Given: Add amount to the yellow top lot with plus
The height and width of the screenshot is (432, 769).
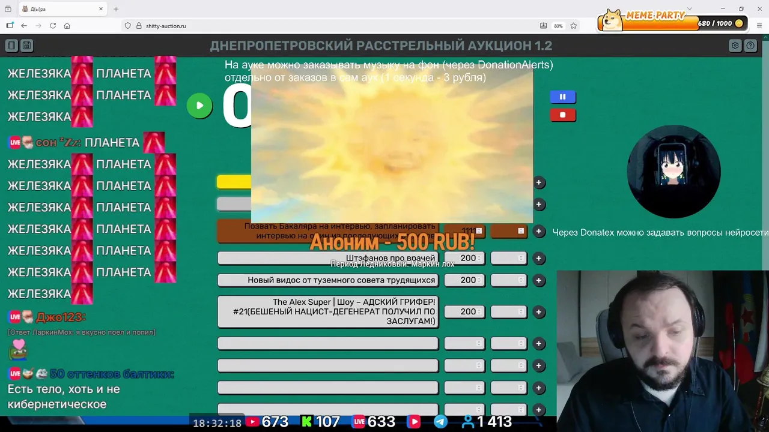Looking at the screenshot, I should (539, 182).
